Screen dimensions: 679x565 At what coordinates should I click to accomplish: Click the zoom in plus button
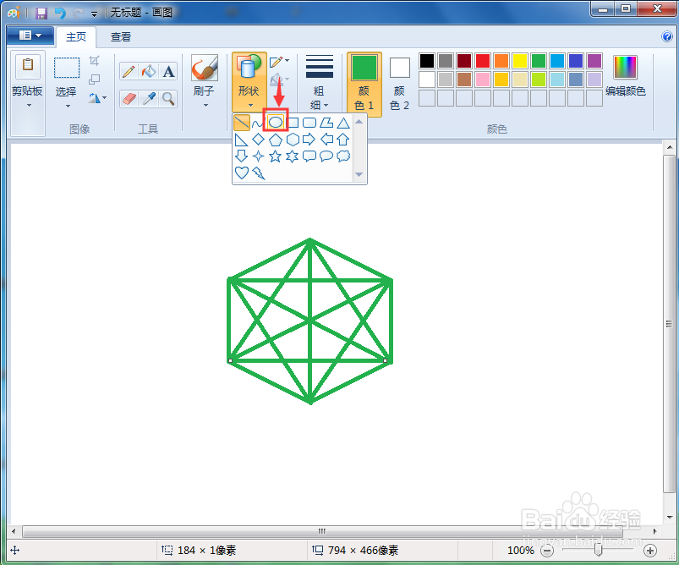coord(649,551)
